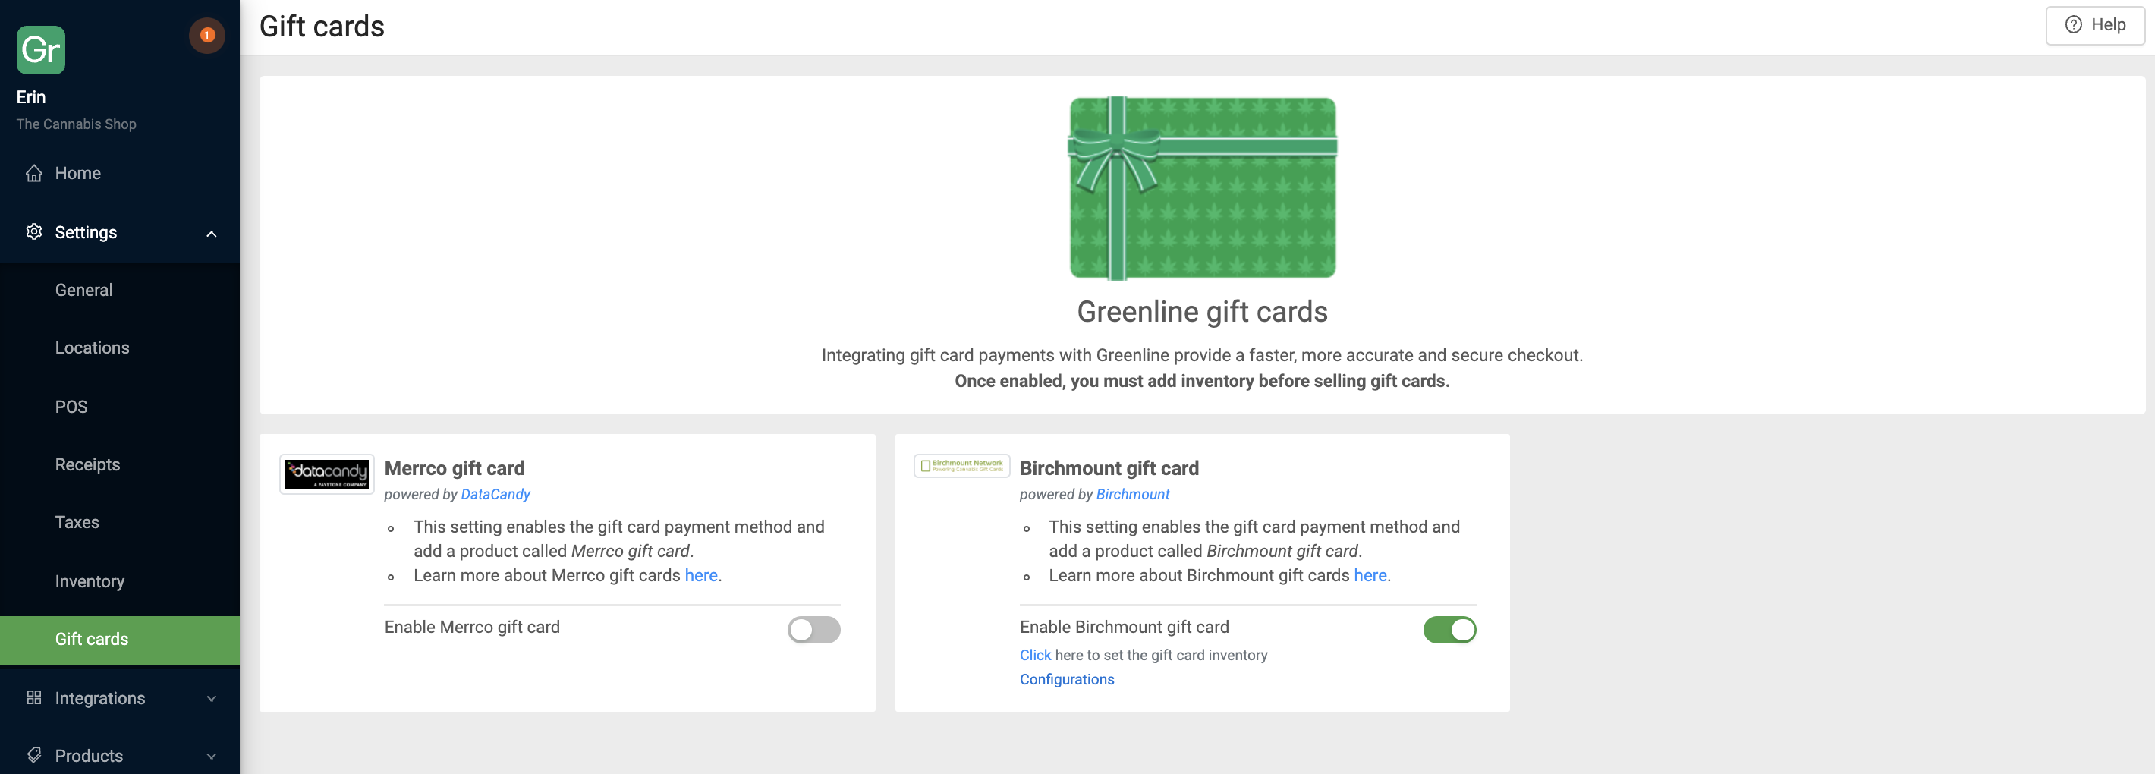Open the Birchmount Configurations link
2155x774 pixels.
pos(1067,679)
